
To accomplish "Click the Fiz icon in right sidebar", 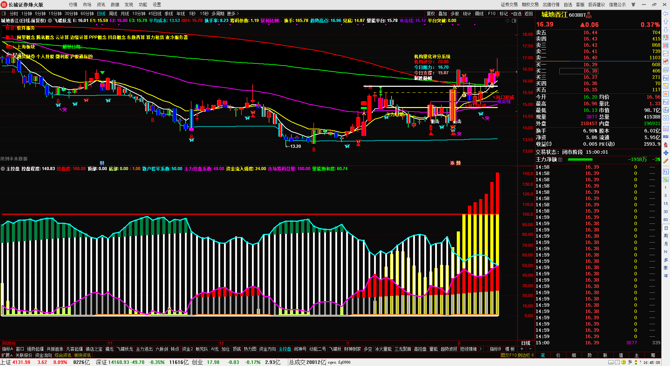I will point(666,102).
